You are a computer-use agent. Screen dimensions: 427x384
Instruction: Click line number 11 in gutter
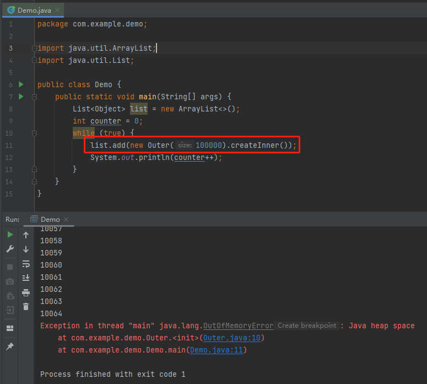point(9,145)
